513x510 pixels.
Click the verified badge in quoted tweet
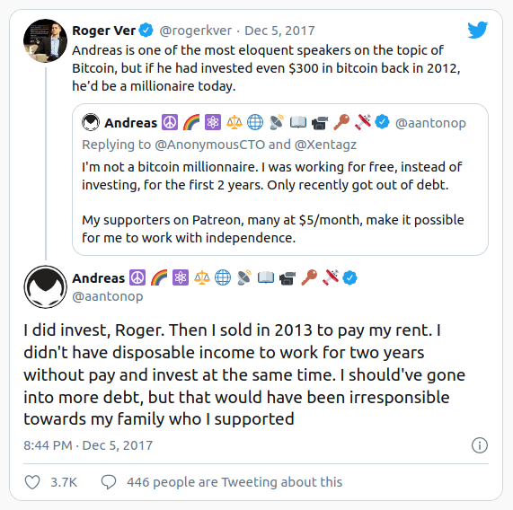coord(382,122)
